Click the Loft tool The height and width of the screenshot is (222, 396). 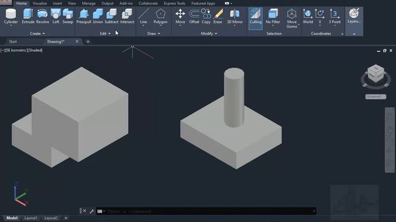56,17
